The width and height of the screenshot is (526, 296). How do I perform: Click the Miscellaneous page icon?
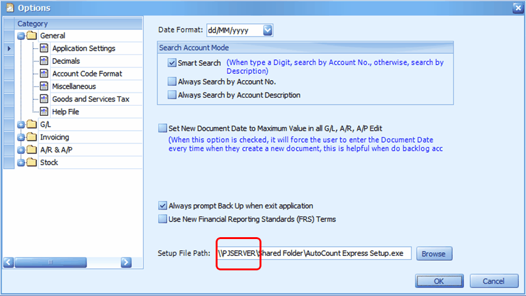pos(44,86)
